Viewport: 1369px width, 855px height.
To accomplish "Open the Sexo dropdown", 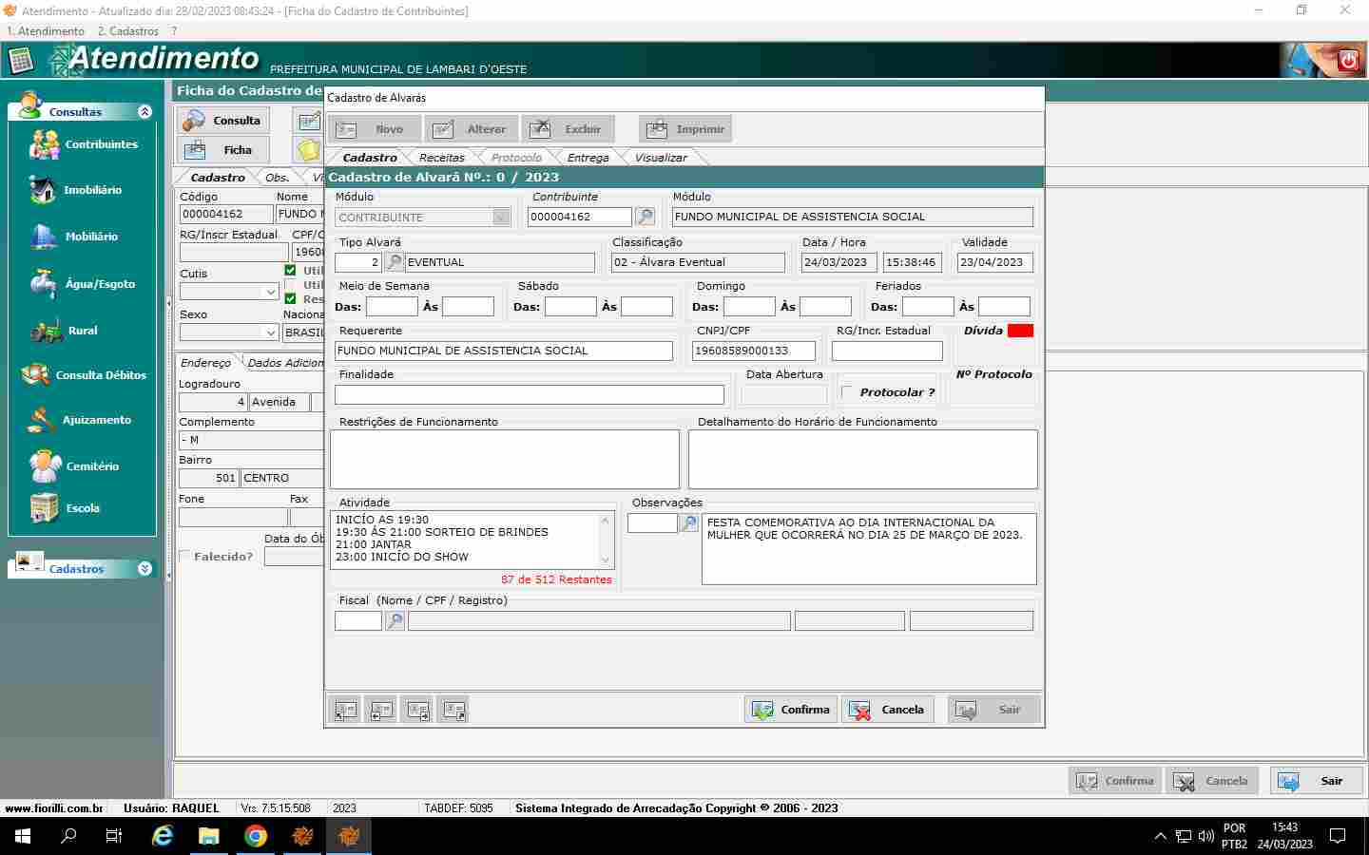I will click(x=270, y=332).
